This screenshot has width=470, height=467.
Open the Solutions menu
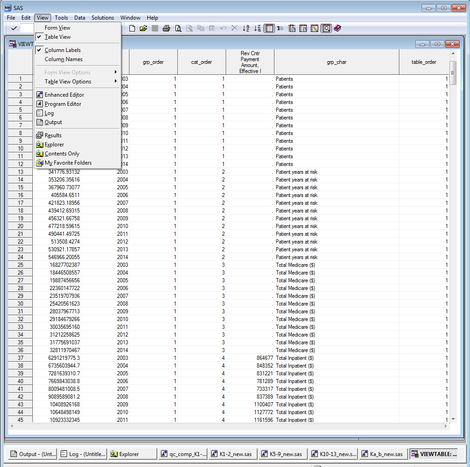tap(103, 18)
